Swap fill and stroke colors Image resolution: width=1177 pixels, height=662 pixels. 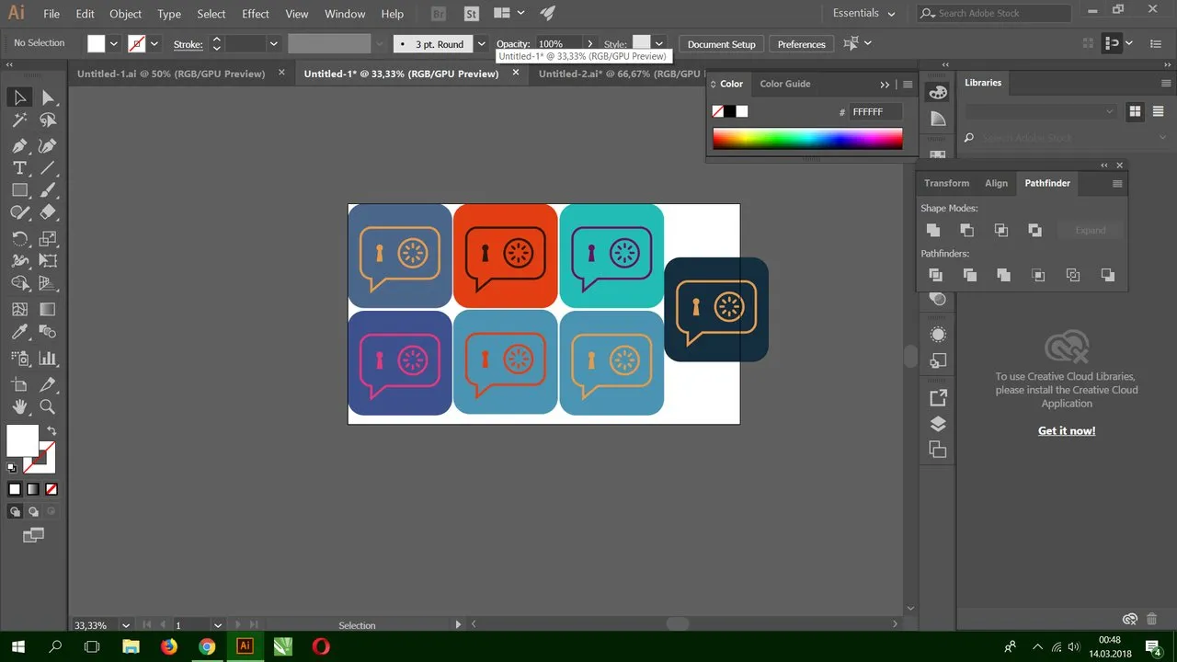coord(51,430)
